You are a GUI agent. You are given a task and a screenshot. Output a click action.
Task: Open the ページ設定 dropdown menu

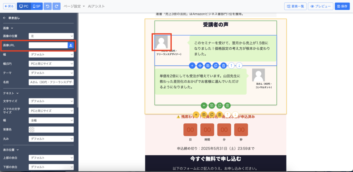[x=74, y=6]
